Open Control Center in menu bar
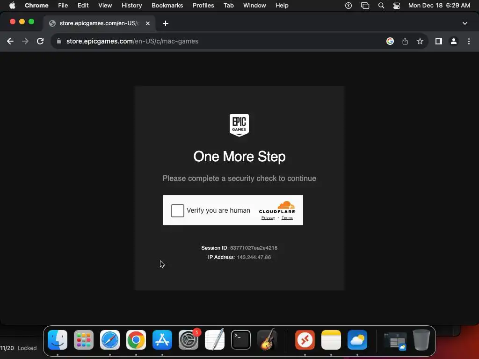479x359 pixels. tap(397, 5)
